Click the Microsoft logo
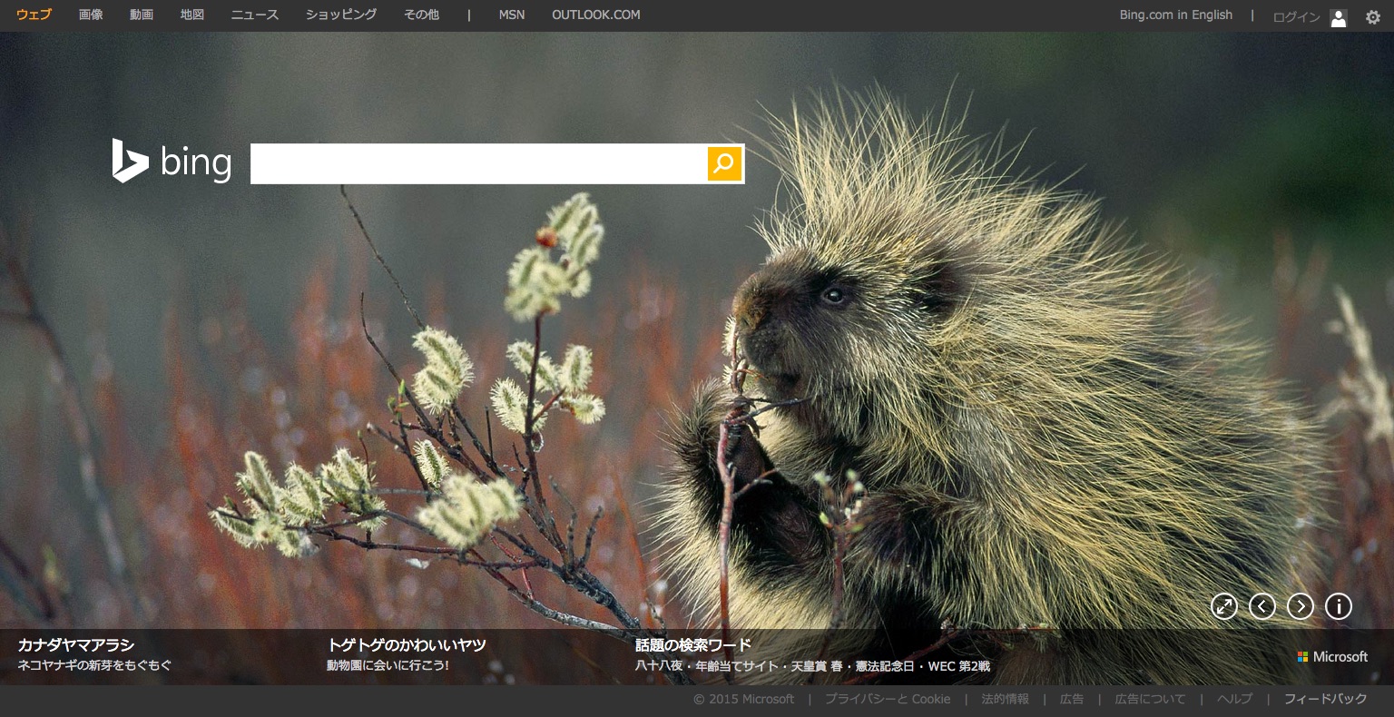Viewport: 1394px width, 717px height. pos(1332,656)
